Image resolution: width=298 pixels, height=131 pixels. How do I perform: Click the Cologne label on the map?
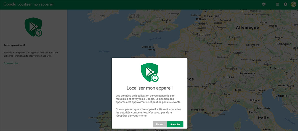click(221, 27)
